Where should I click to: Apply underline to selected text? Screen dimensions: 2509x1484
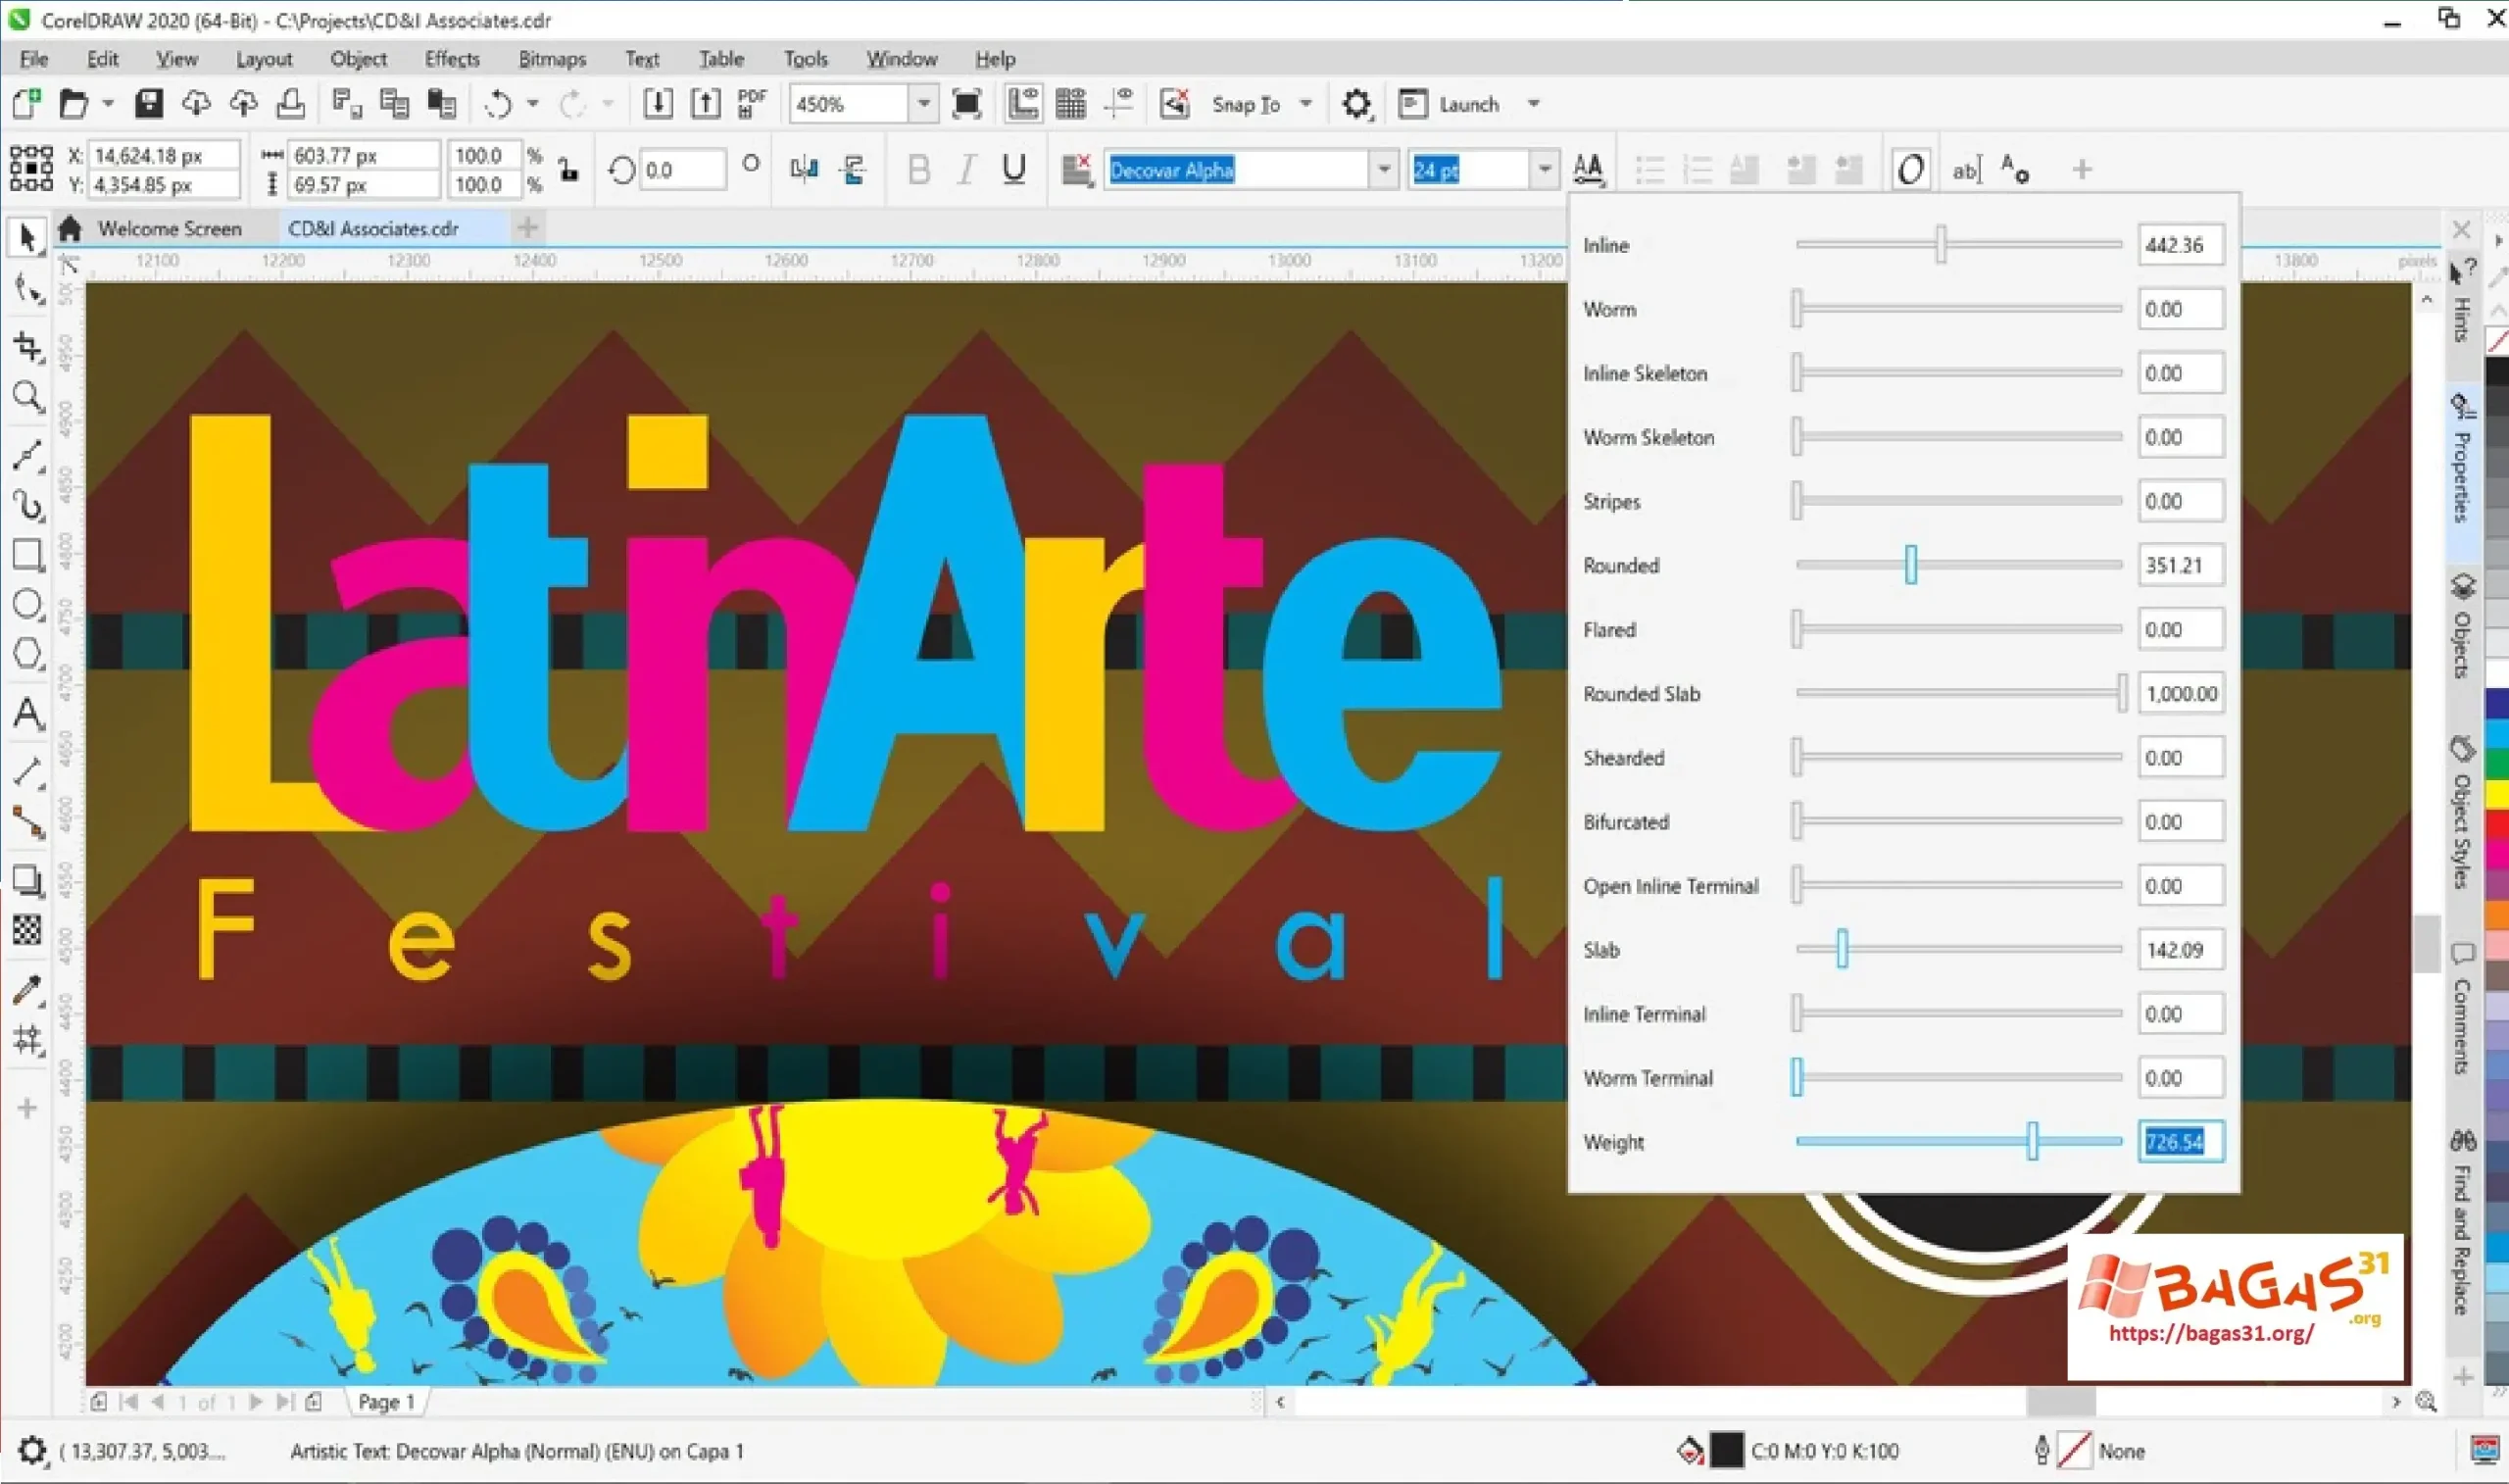[x=1012, y=169]
